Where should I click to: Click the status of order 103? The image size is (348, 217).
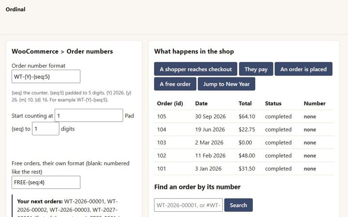click(278, 143)
